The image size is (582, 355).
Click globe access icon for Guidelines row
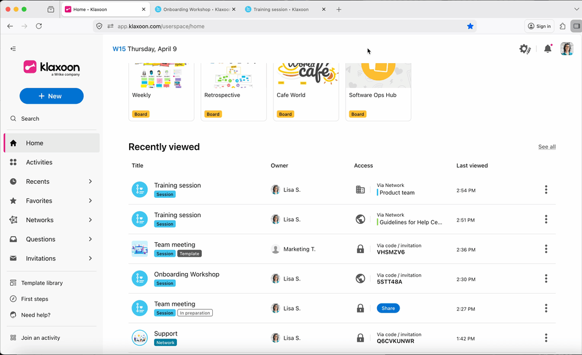coord(360,220)
